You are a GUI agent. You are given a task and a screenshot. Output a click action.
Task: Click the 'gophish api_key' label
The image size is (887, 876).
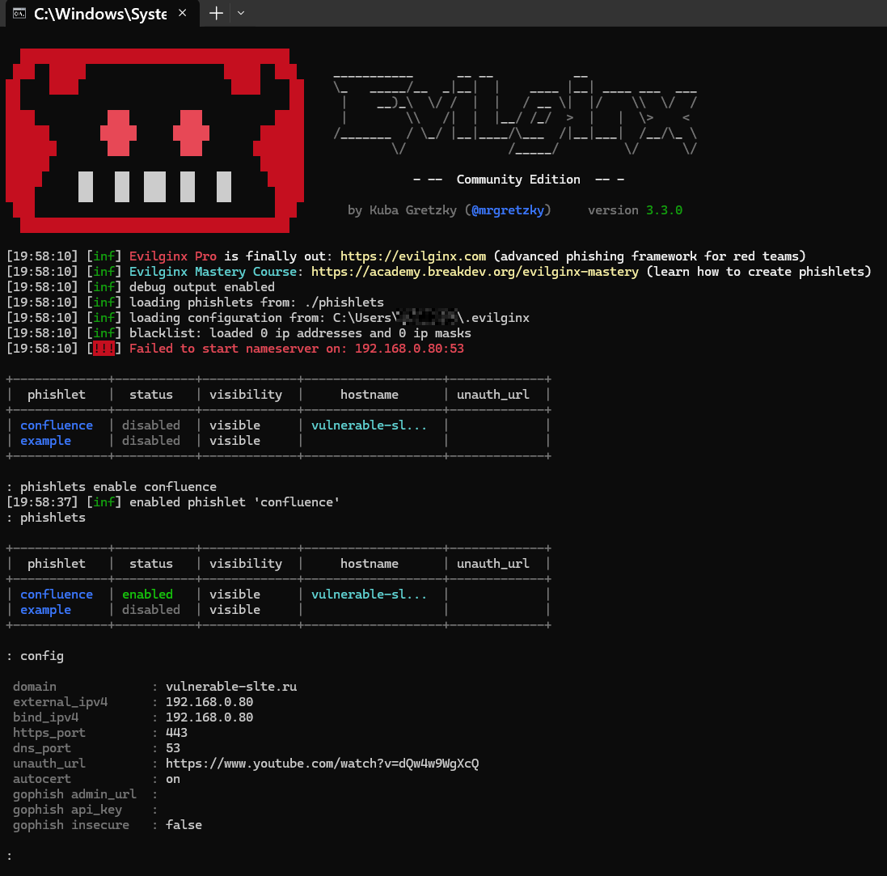point(67,810)
